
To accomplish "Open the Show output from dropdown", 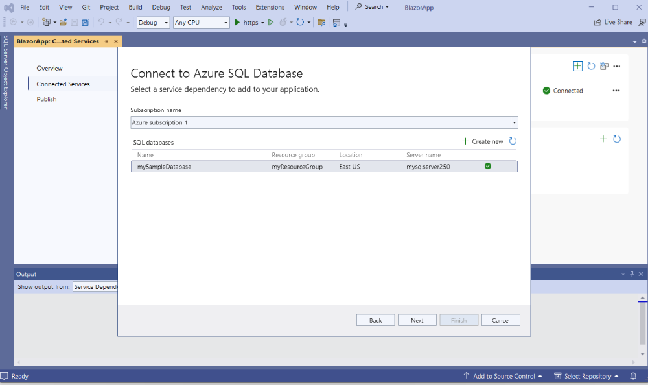I will [x=95, y=286].
